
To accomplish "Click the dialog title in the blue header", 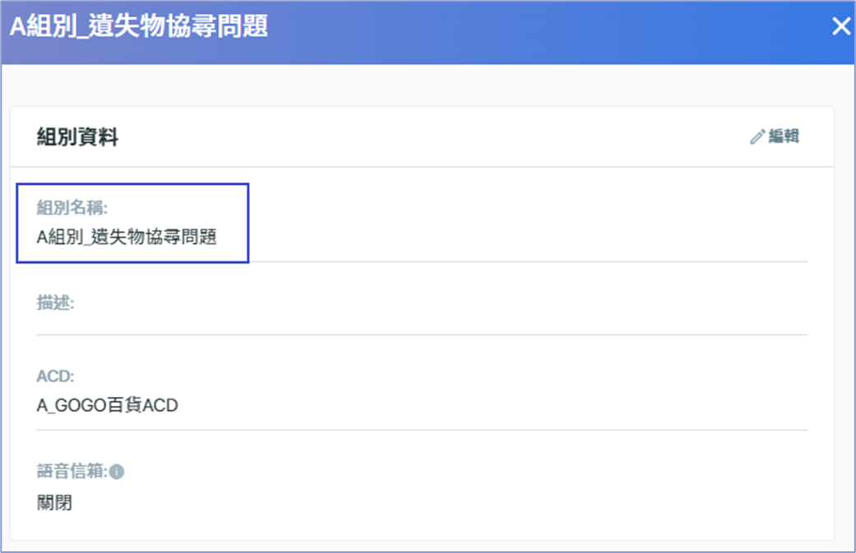I will 139,26.
